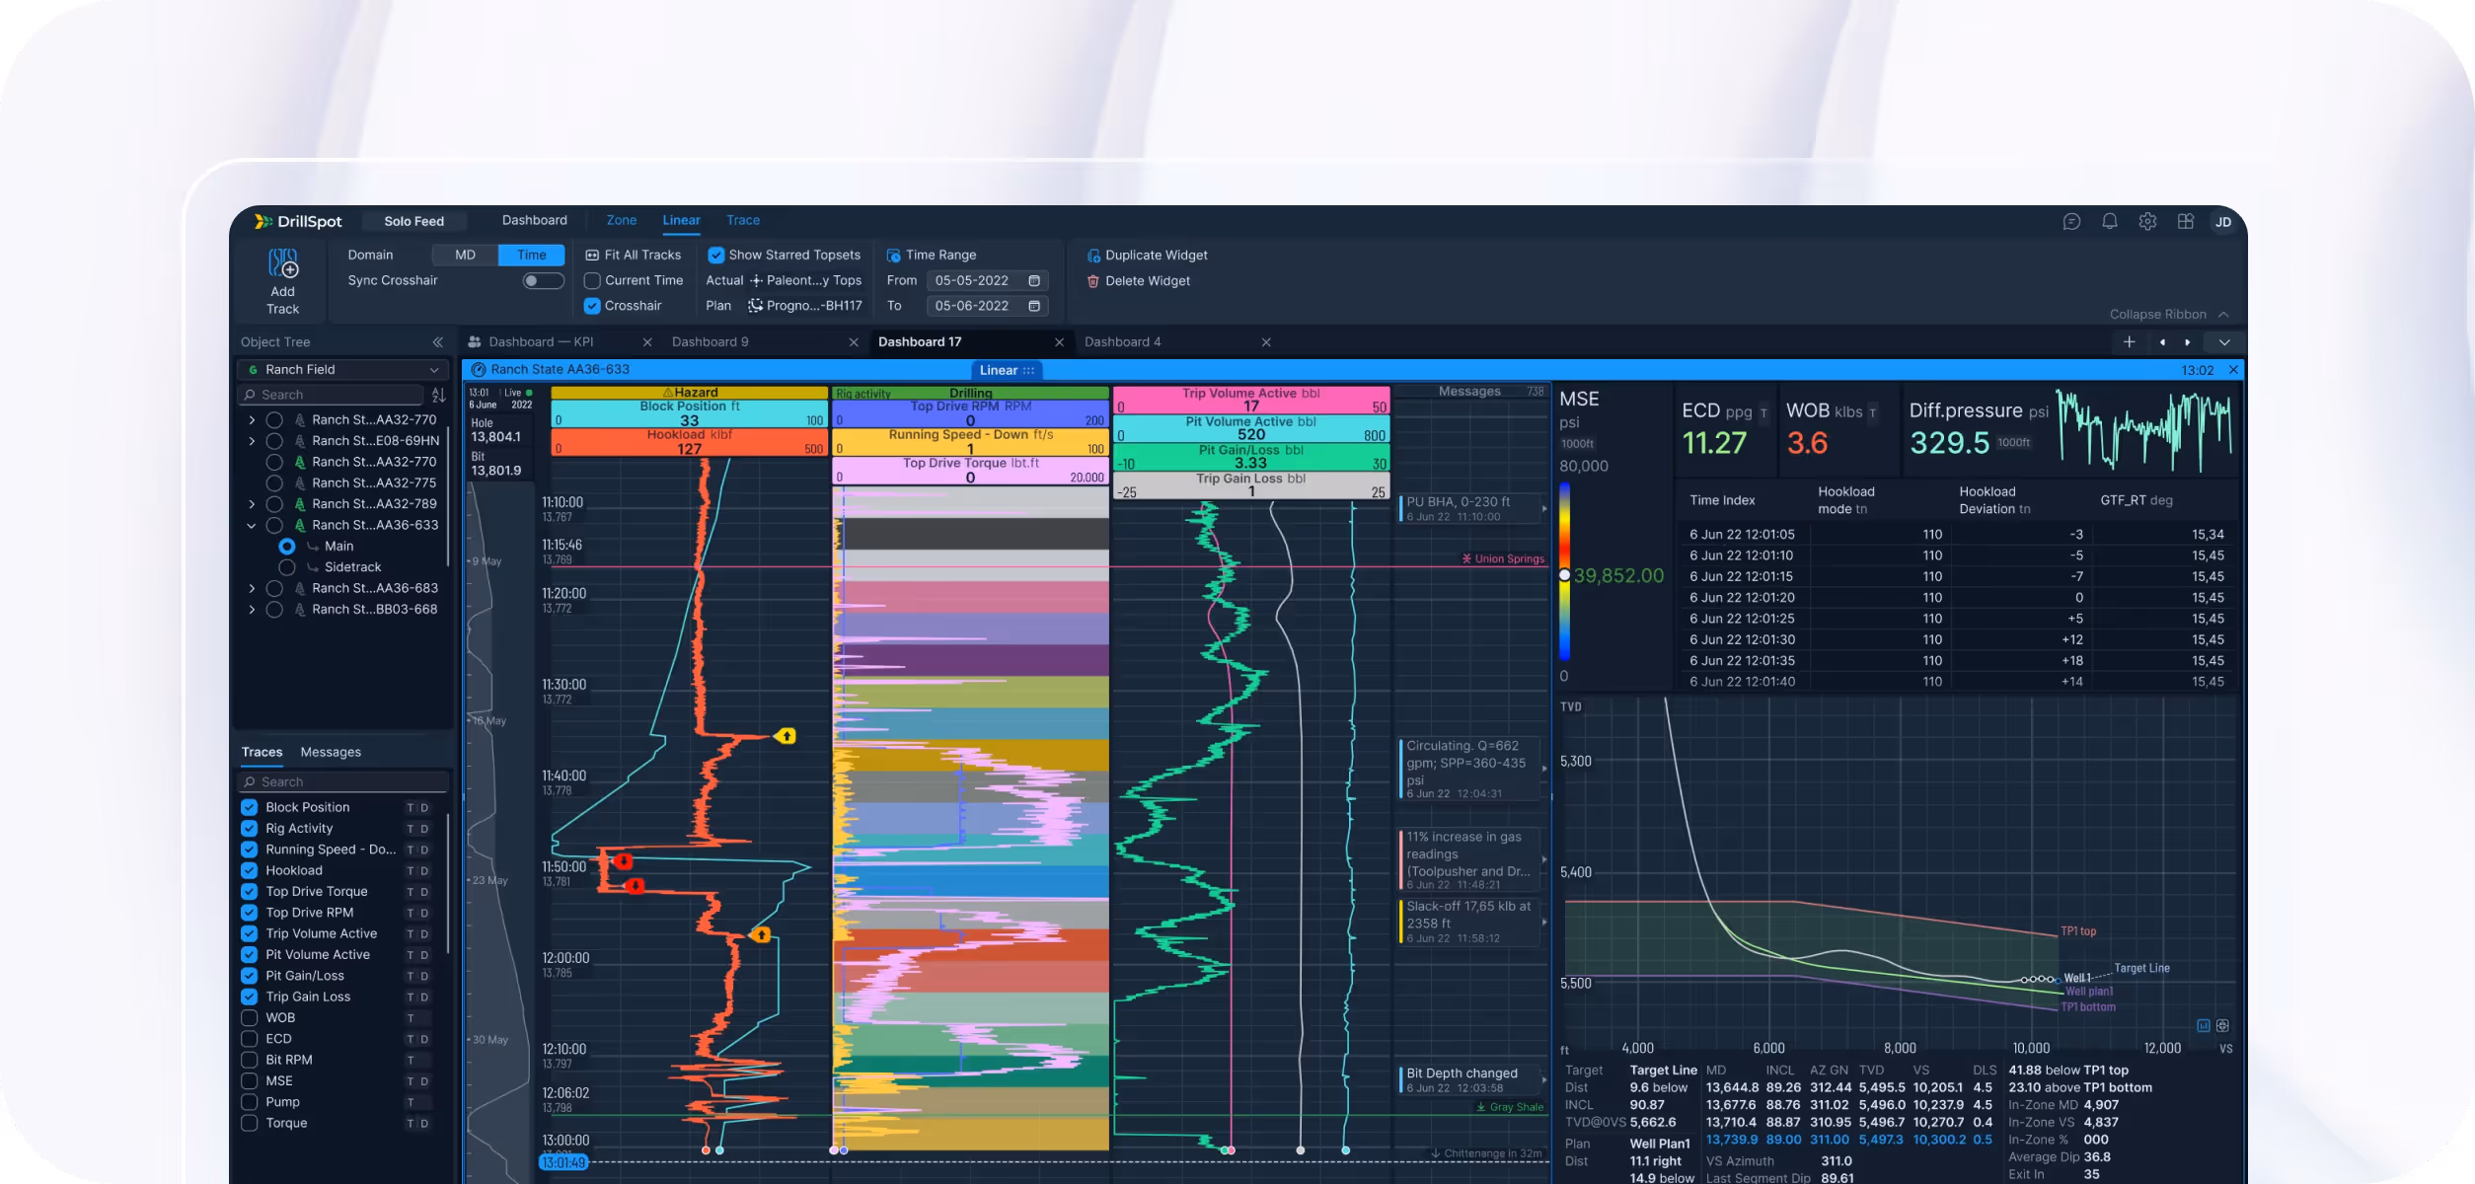Expand the Ranch St...BB03-668 node
Viewport: 2475px width, 1184px height.
point(252,610)
